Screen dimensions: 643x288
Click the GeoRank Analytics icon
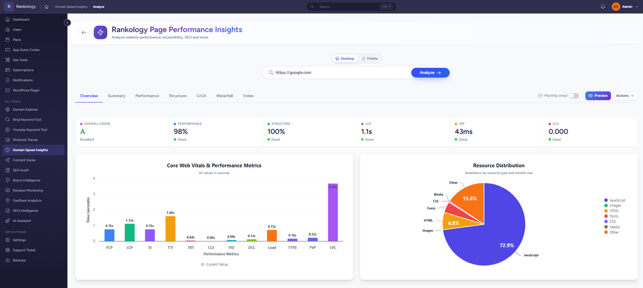pos(8,200)
